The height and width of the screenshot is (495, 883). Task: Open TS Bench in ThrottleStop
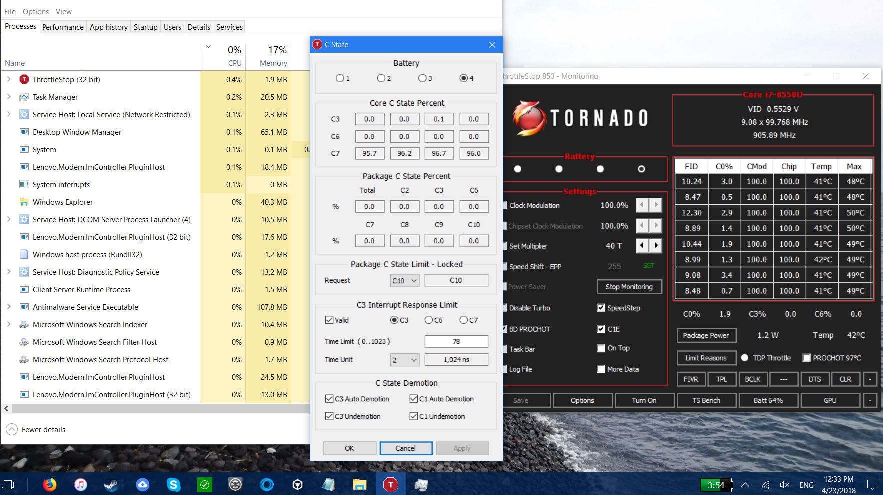pyautogui.click(x=706, y=400)
